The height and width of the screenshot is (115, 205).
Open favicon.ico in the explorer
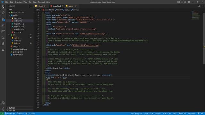(x=18, y=18)
